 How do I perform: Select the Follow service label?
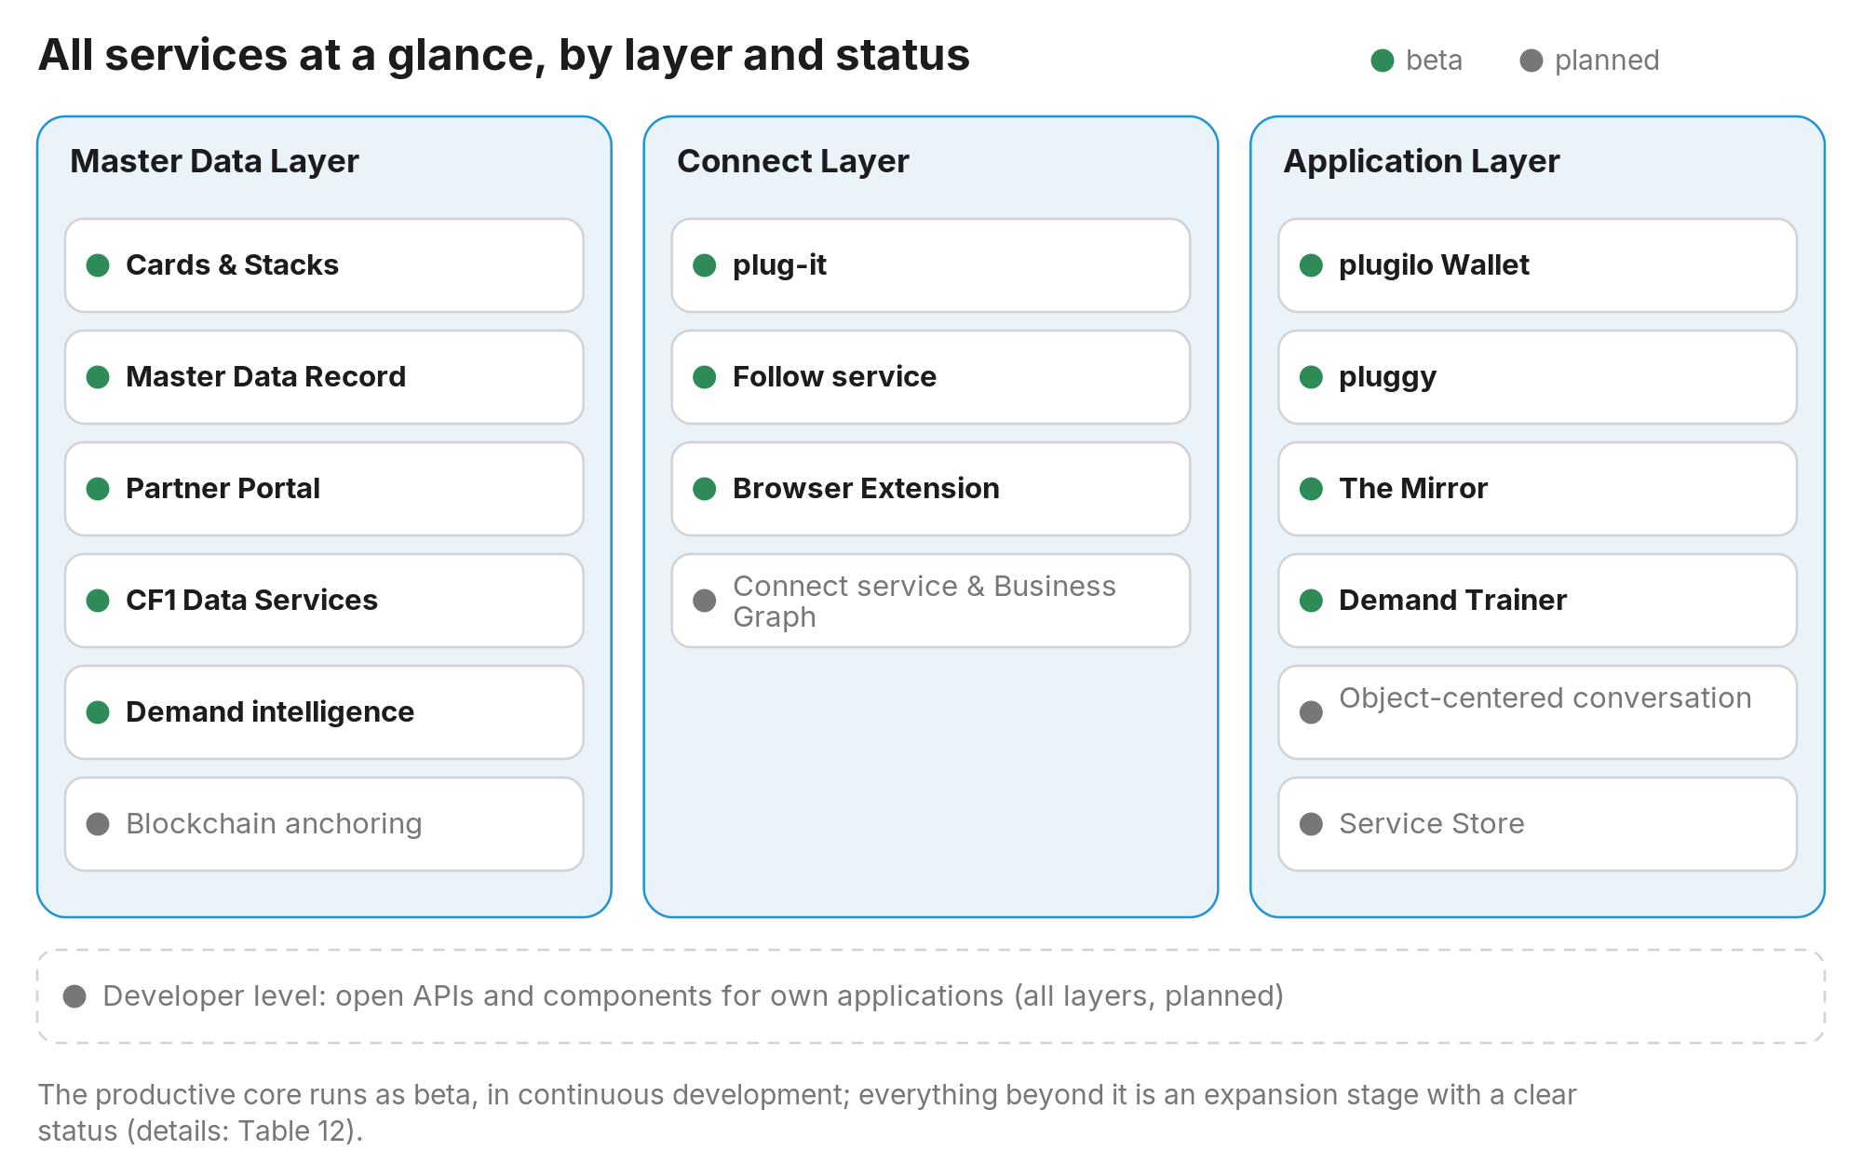834,377
